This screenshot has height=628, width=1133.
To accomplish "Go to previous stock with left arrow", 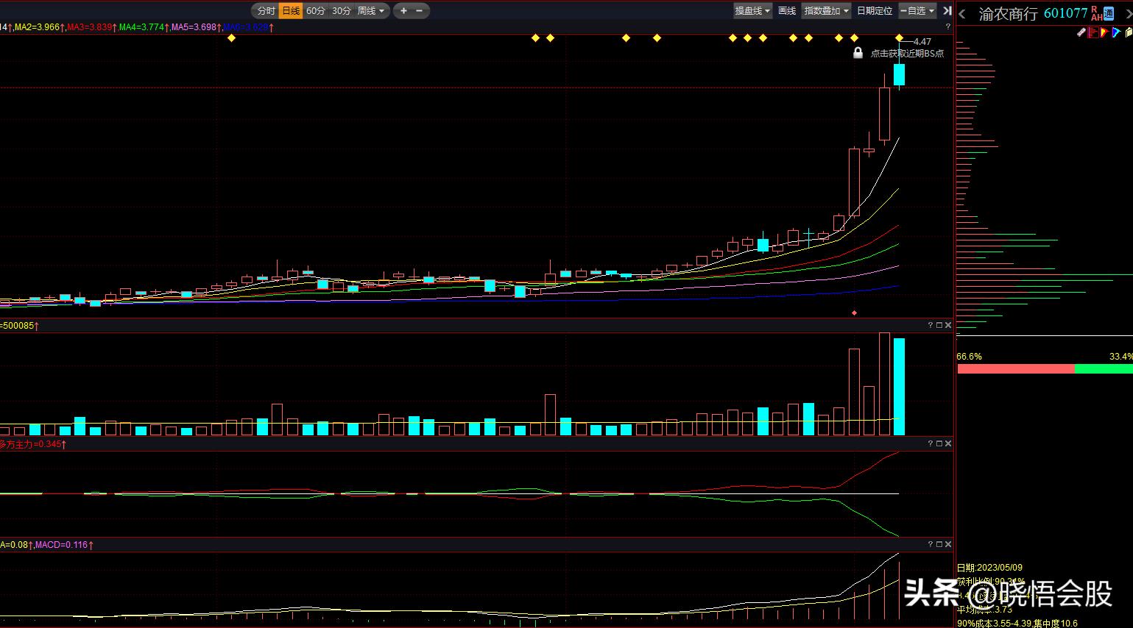I will tap(962, 14).
